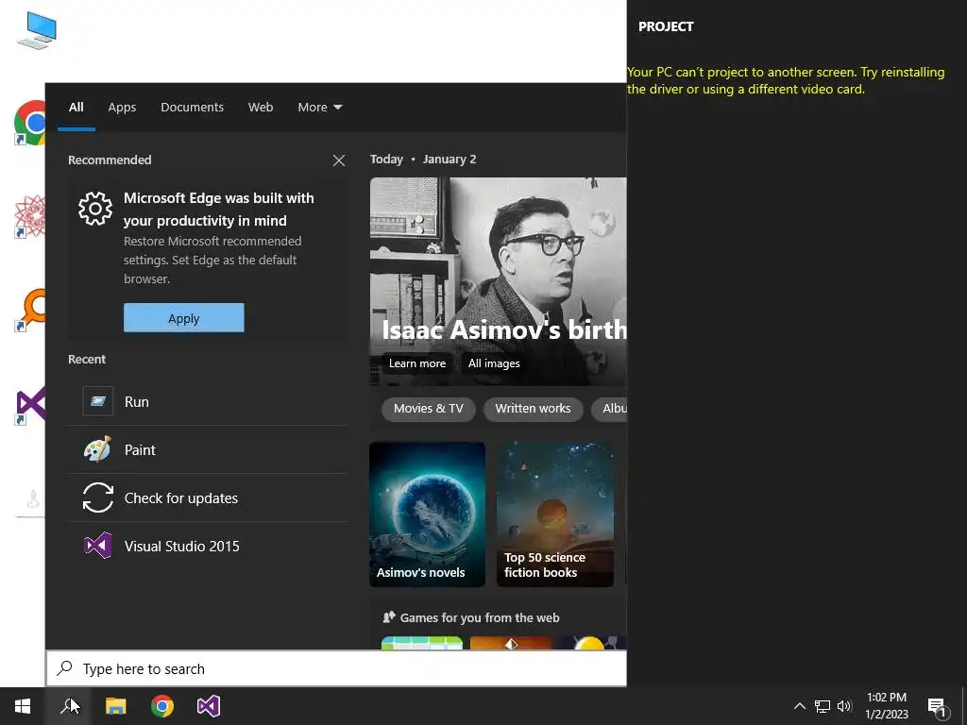Viewport: 967px width, 725px height.
Task: Open Paint from the Recent list
Action: [x=208, y=450]
